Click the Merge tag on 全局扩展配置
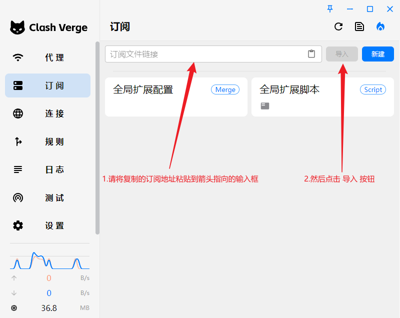Viewport: 400px width, 318px height. tap(225, 89)
